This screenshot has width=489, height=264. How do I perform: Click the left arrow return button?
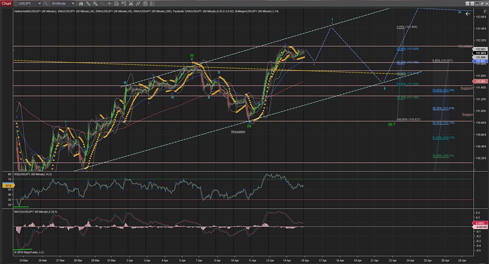click(468, 14)
